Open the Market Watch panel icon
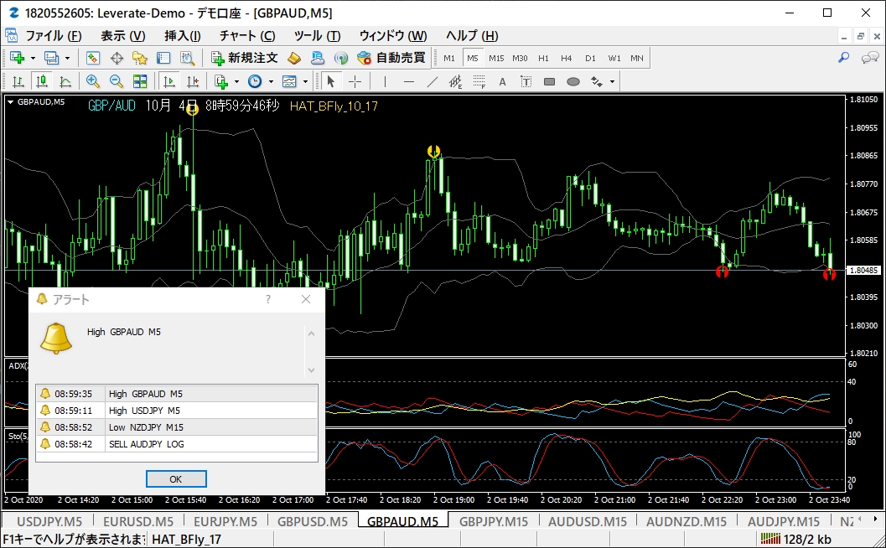This screenshot has width=886, height=548. 93,58
